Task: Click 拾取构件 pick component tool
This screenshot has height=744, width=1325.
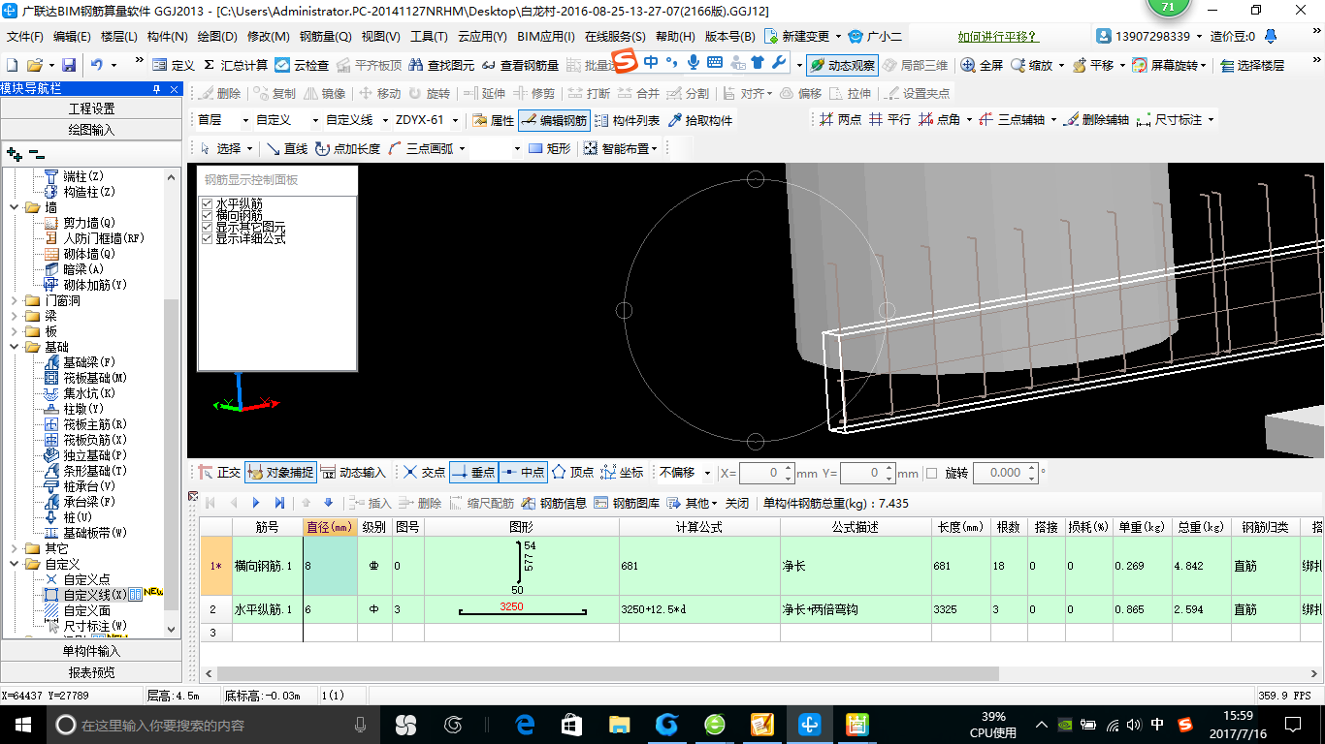Action: click(x=700, y=120)
